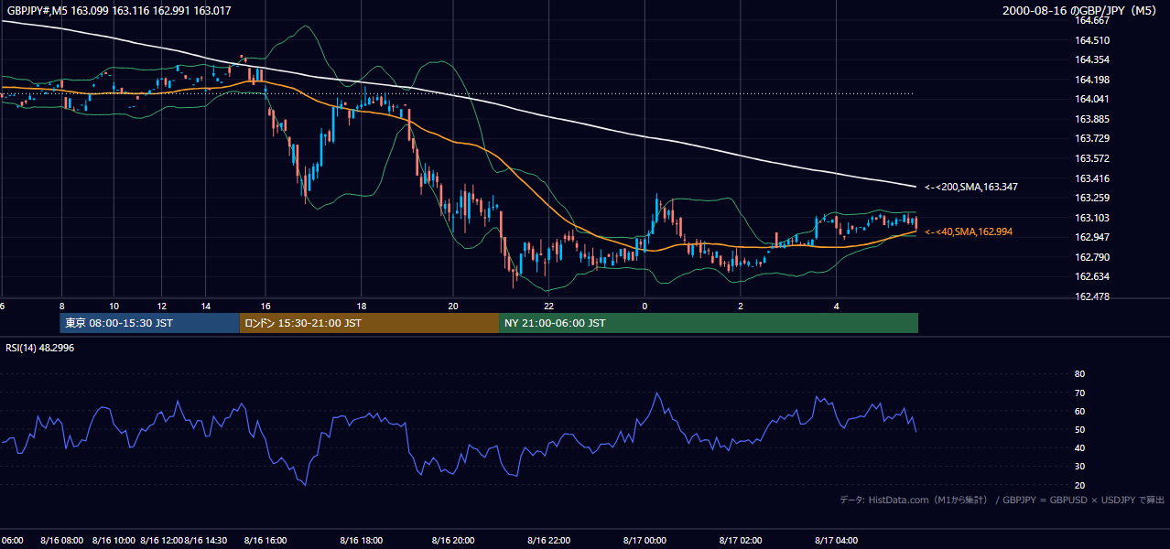Click the 8/16 18:00 bottom time label
1170x549 pixels.
tap(361, 541)
